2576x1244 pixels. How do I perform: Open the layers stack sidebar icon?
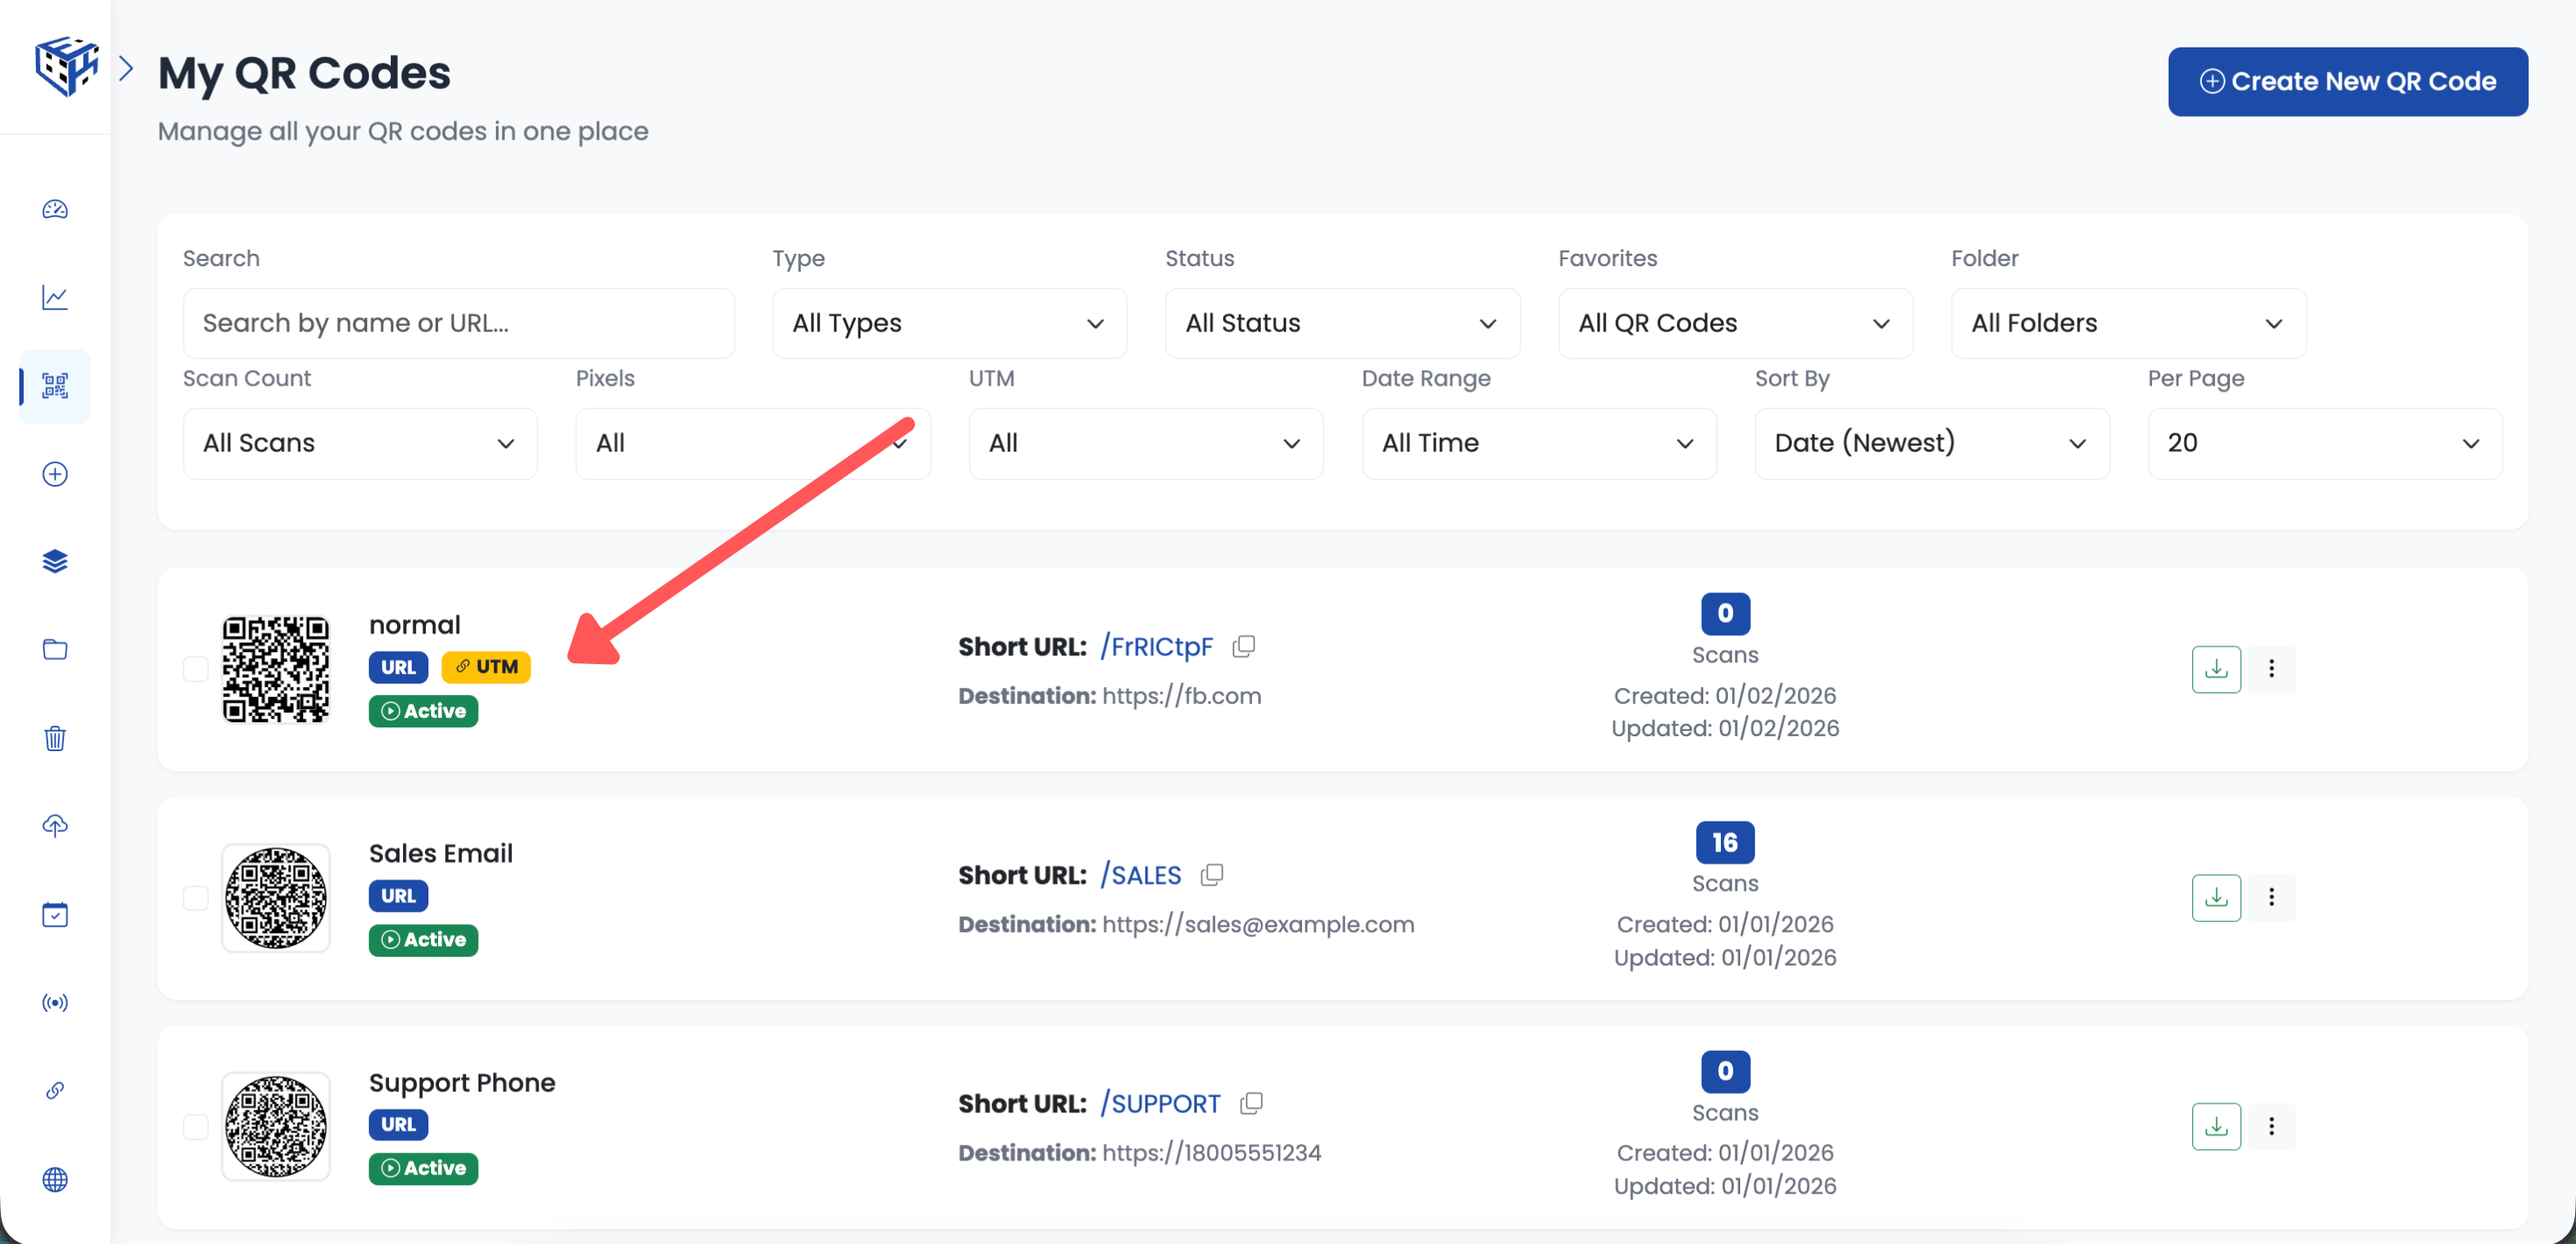click(x=55, y=561)
